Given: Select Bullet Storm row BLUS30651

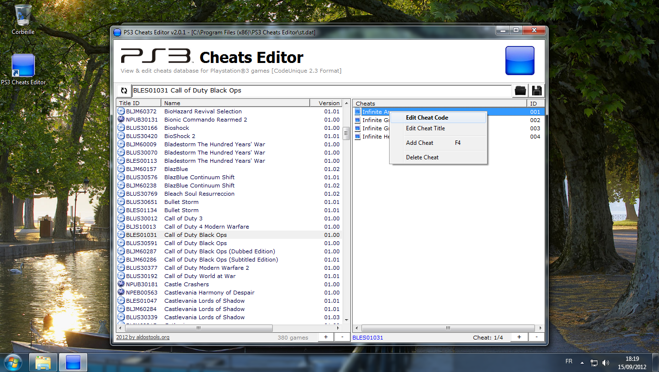Looking at the screenshot, I should [x=229, y=202].
